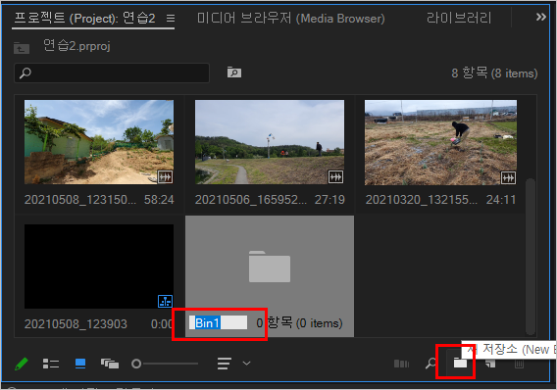Screen dimensions: 557x390
Task: Open the Project panel menu (hamburger icon)
Action: 171,18
